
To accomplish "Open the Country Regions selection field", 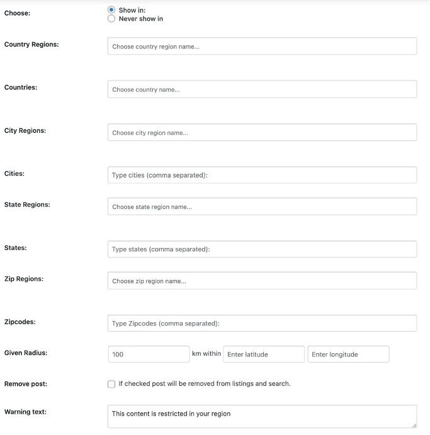I will coord(262,46).
